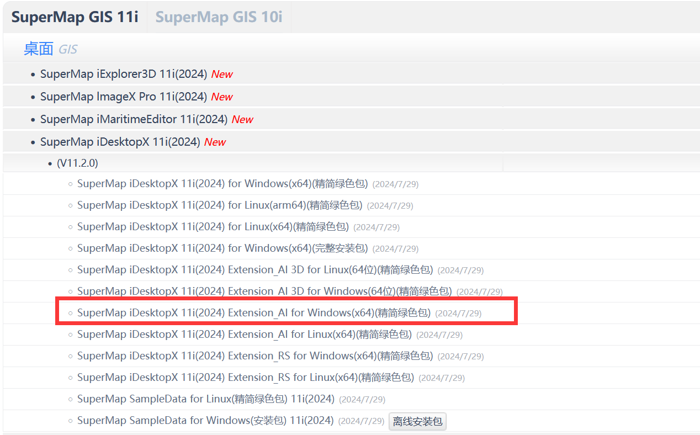
Task: Click the red New label beside iExplorer3D
Action: click(222, 74)
